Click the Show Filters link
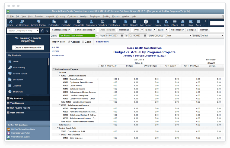 [x=102, y=42]
